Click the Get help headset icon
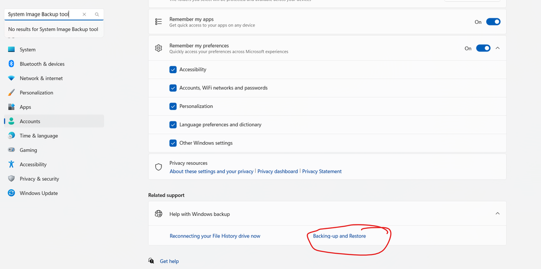 [151, 261]
